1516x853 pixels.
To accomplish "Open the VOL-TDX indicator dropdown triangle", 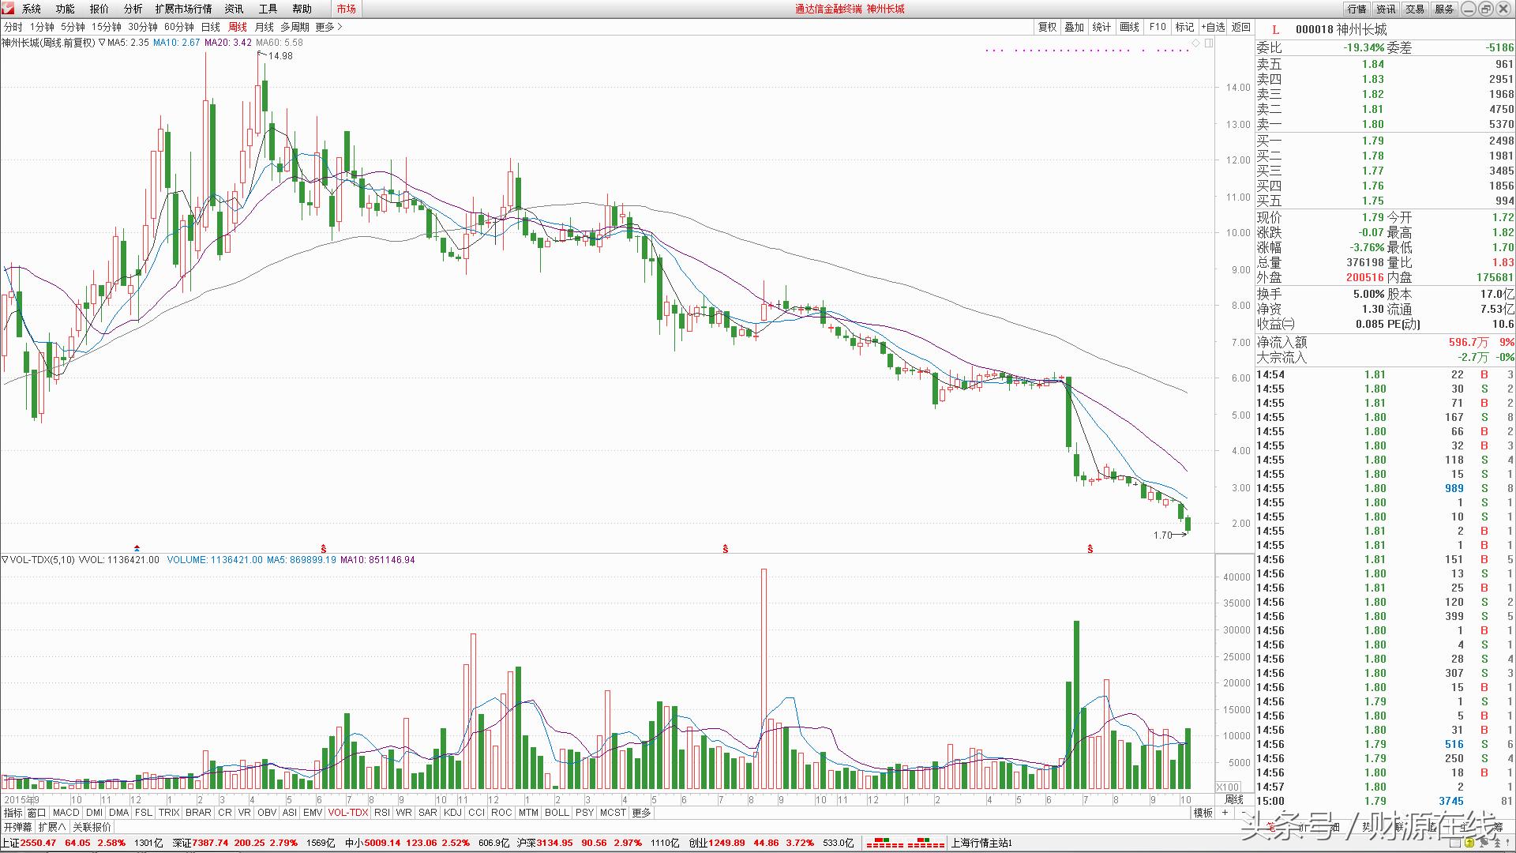I will pyautogui.click(x=5, y=560).
